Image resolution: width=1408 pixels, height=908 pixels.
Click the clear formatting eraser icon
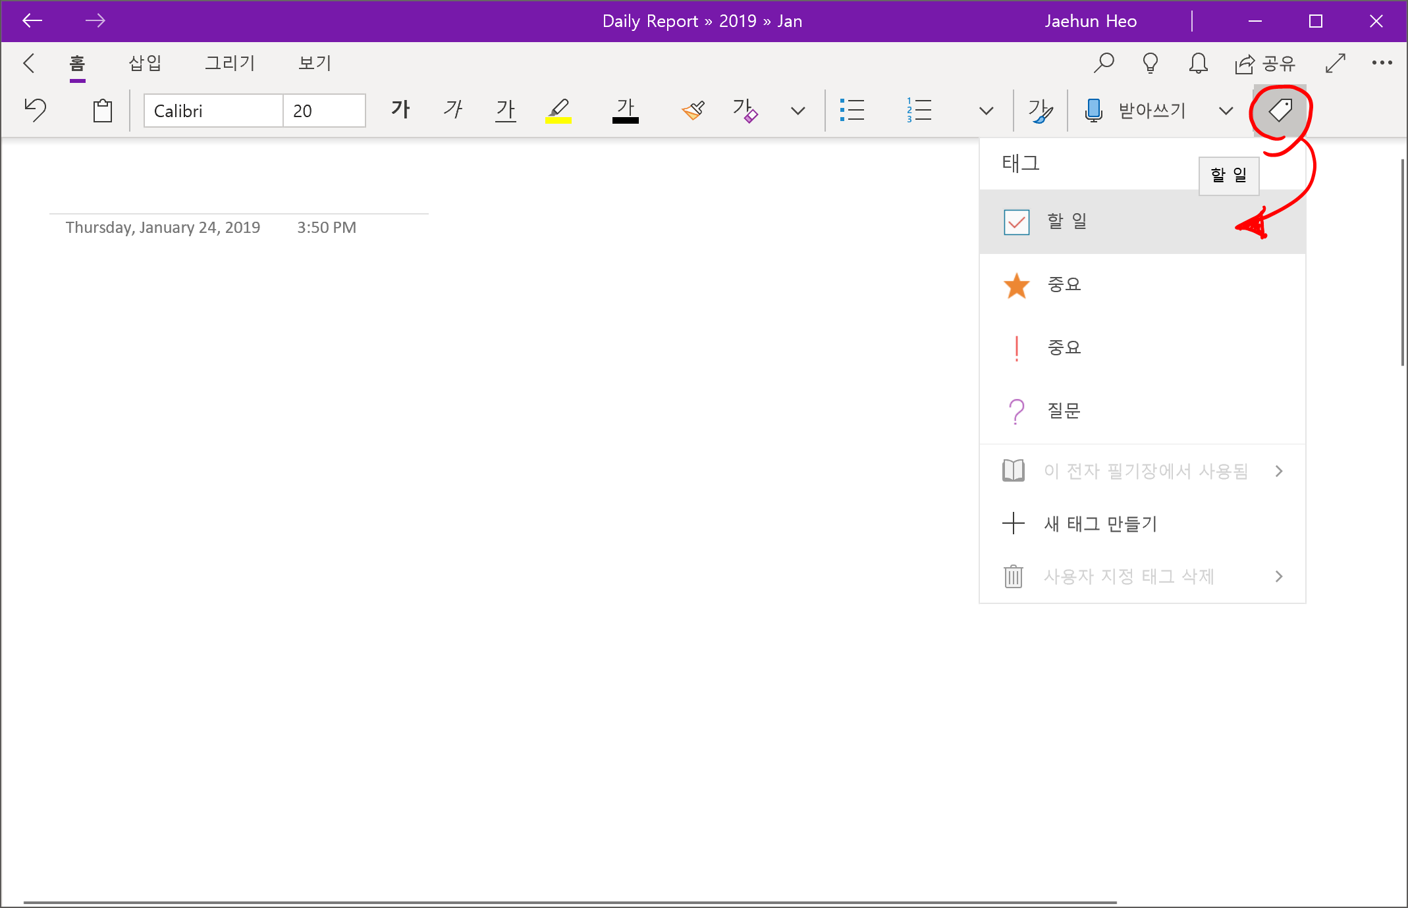click(745, 111)
